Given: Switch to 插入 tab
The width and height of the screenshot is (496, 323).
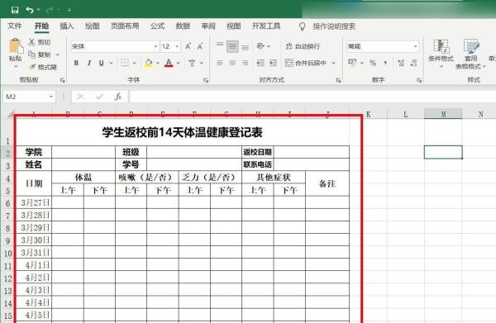Looking at the screenshot, I should 67,26.
